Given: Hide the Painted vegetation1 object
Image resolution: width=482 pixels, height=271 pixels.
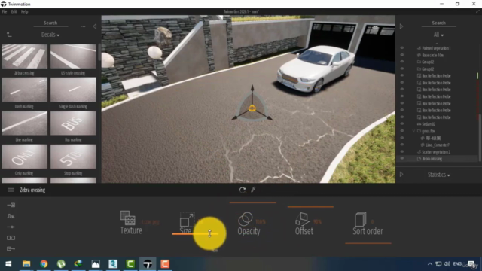Looking at the screenshot, I should point(402,48).
